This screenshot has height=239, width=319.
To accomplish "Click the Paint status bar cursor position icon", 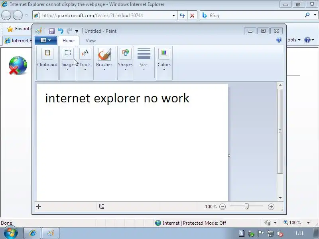I will pyautogui.click(x=38, y=207).
